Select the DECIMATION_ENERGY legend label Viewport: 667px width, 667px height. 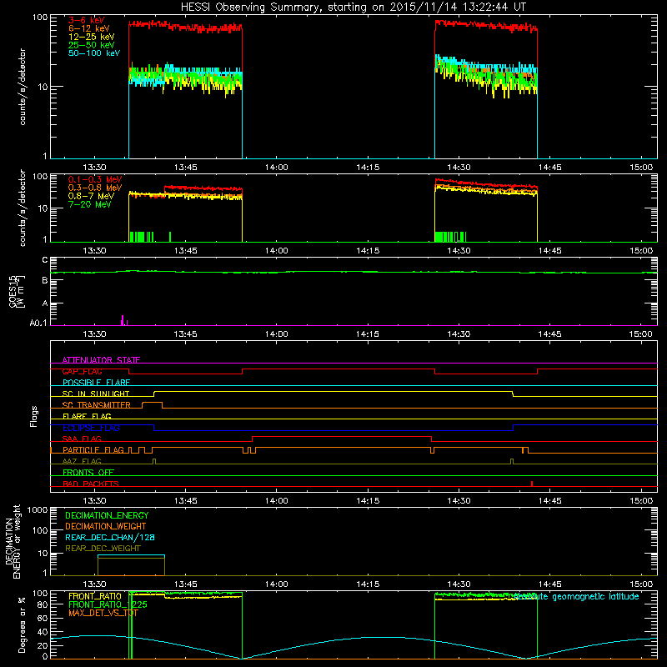[107, 515]
